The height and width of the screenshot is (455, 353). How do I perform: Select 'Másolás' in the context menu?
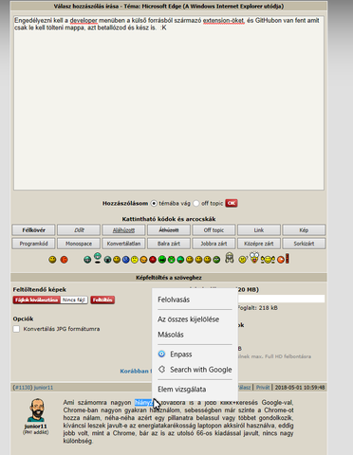[171, 335]
